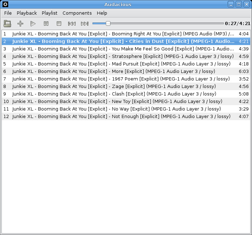252x235 pixels.
Task: Click the Audacious app icon in title bar
Action: [x=5, y=4]
